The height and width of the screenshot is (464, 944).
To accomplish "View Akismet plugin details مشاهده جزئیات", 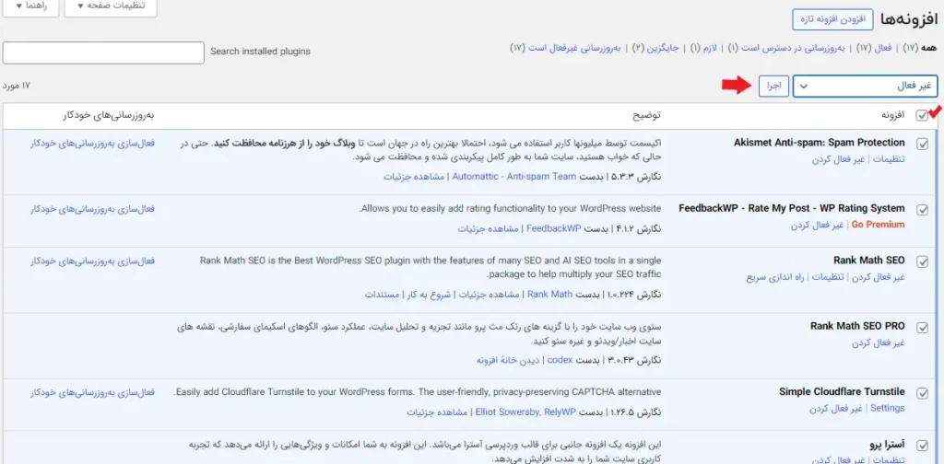I will pyautogui.click(x=414, y=176).
